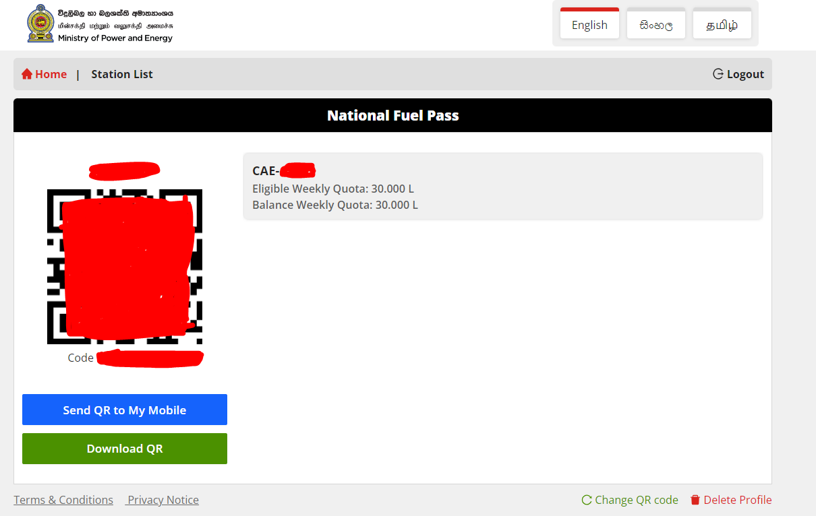Click the Delete Profile text
The image size is (816, 516).
(738, 500)
